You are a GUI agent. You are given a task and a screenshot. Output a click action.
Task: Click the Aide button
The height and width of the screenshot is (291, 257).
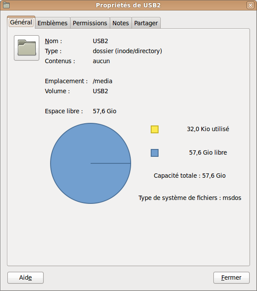click(x=25, y=277)
